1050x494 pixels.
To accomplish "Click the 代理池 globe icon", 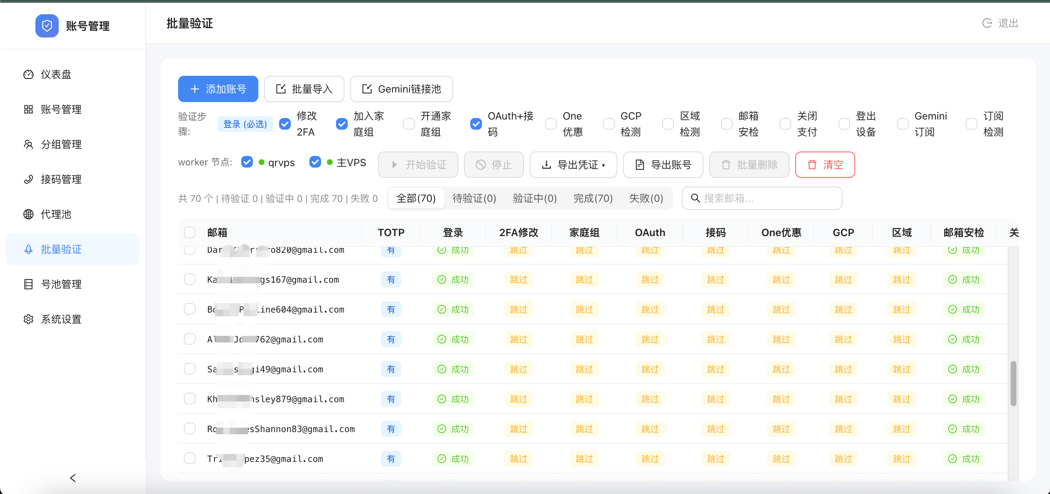I will [x=28, y=215].
